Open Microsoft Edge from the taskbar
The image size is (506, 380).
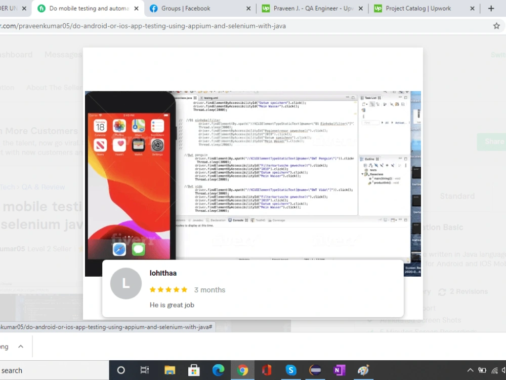(x=218, y=370)
